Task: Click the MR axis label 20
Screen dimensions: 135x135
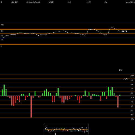Action: [x=132, y=93]
